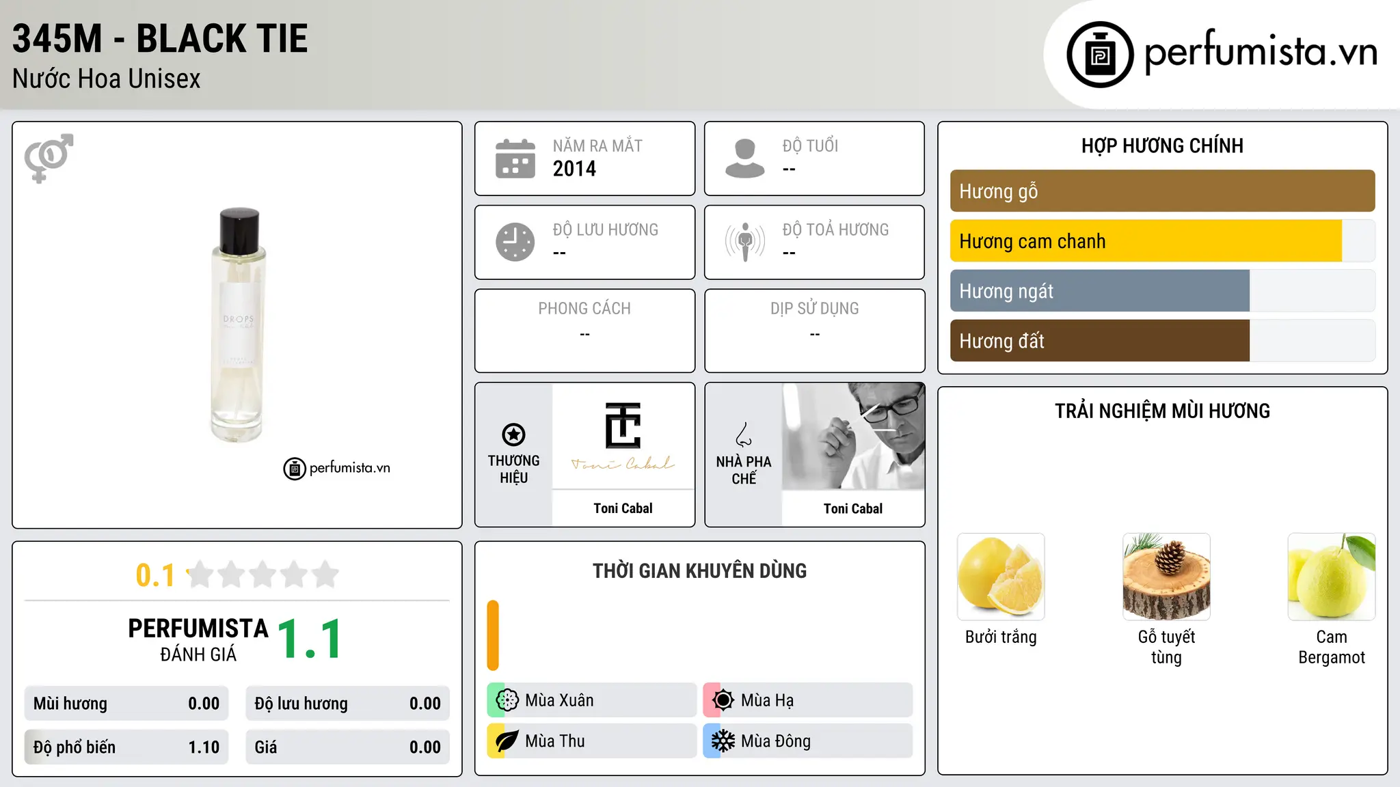This screenshot has width=1400, height=787.
Task: Click the blue-gray Hương ngát accord bar
Action: pos(1100,291)
